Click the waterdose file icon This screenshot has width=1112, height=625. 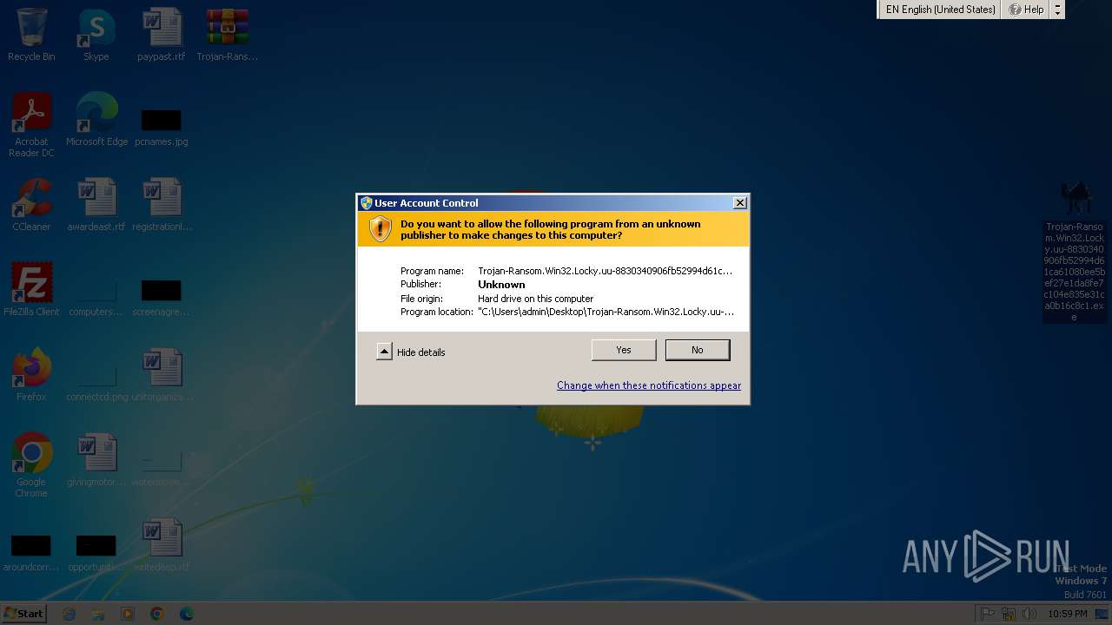pos(162,467)
